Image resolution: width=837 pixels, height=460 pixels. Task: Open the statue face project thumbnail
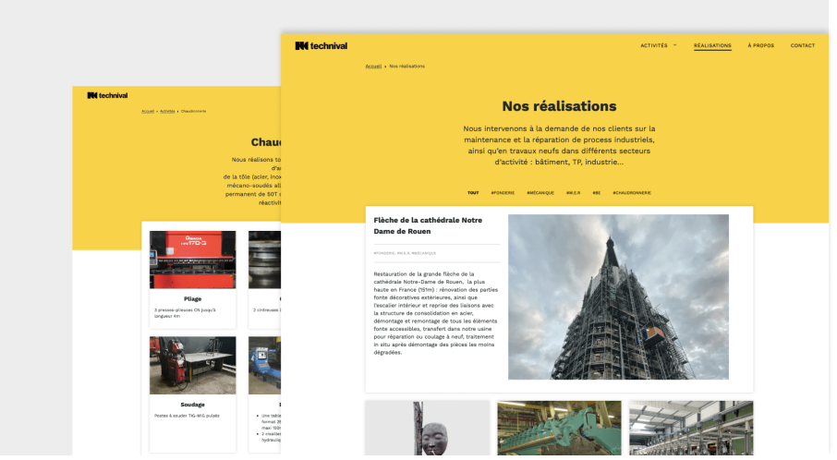coord(427,429)
